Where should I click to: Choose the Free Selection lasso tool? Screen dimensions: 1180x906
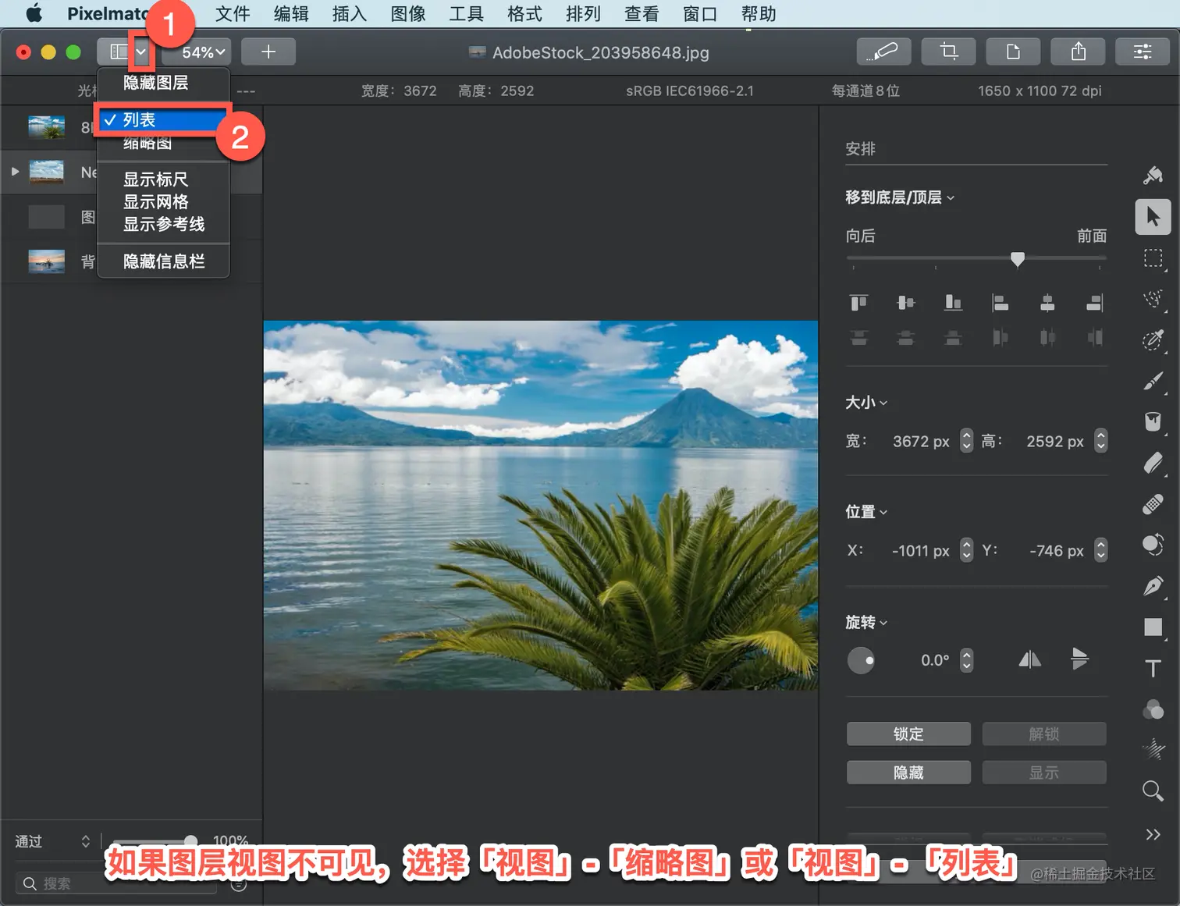(1153, 299)
